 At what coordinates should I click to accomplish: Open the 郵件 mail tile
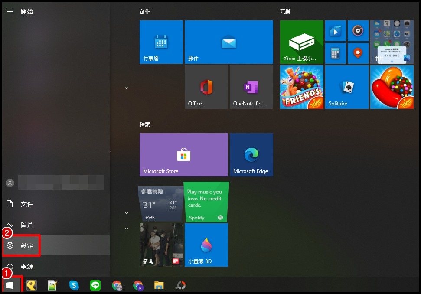pos(229,42)
